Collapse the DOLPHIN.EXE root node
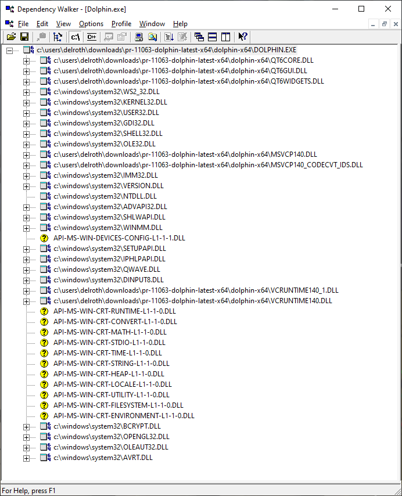The width and height of the screenshot is (402, 496). point(10,51)
